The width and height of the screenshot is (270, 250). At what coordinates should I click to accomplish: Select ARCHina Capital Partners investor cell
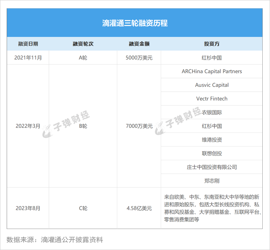tap(212, 71)
